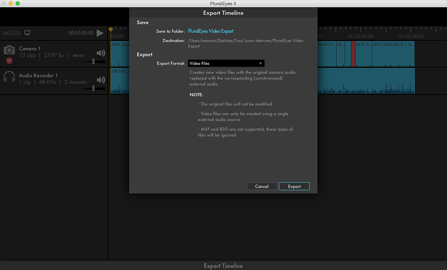Image resolution: width=447 pixels, height=270 pixels.
Task: Click the media monitor icon
Action: click(x=27, y=33)
